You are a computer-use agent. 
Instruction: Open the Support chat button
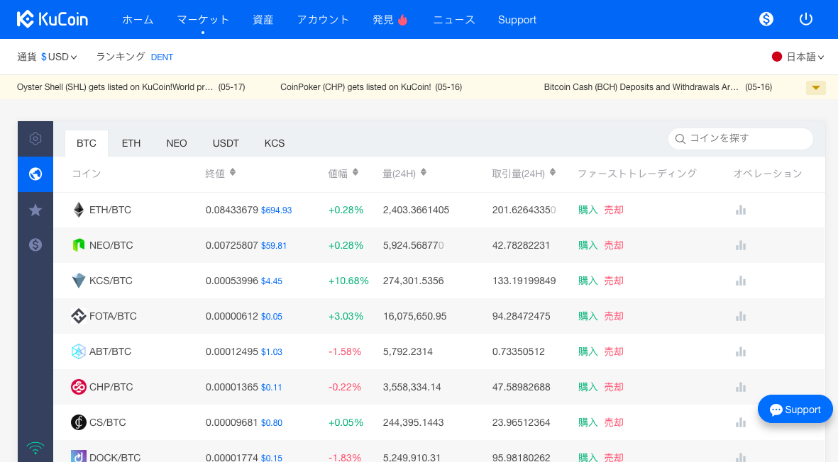pos(795,409)
